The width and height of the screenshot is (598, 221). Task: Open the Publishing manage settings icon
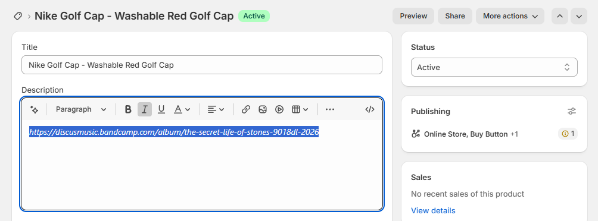[x=572, y=112]
